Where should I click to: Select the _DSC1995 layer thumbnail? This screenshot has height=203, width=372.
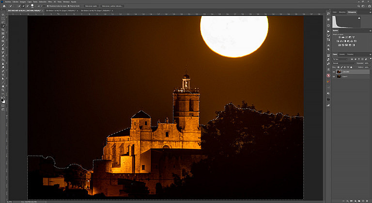339,72
